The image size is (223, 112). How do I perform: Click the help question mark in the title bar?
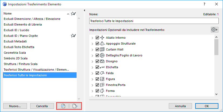205,4
